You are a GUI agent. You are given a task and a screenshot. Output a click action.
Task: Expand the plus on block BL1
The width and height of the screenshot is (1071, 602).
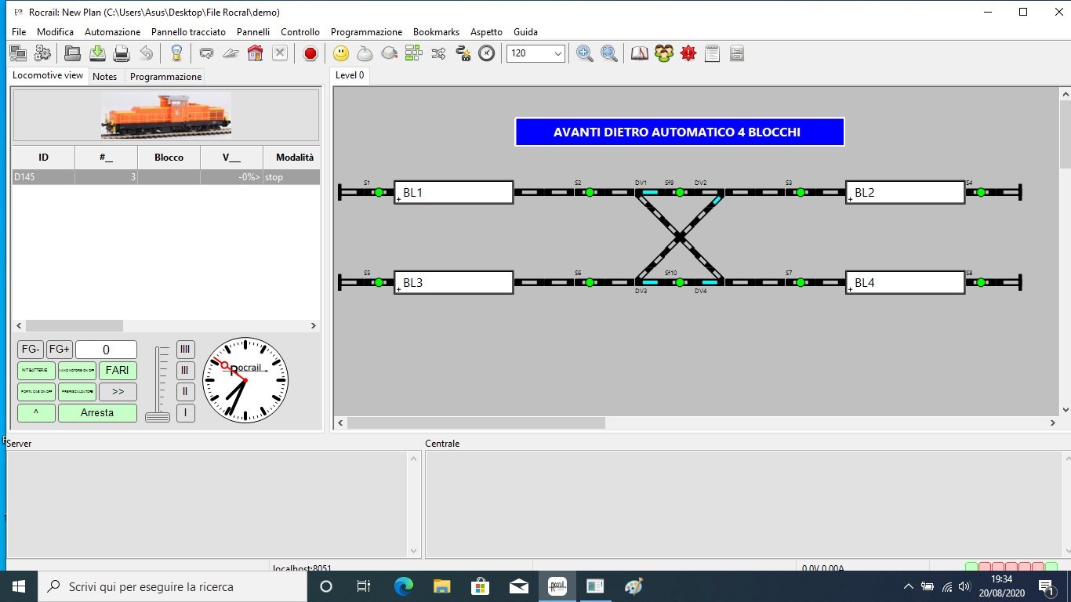click(x=398, y=200)
